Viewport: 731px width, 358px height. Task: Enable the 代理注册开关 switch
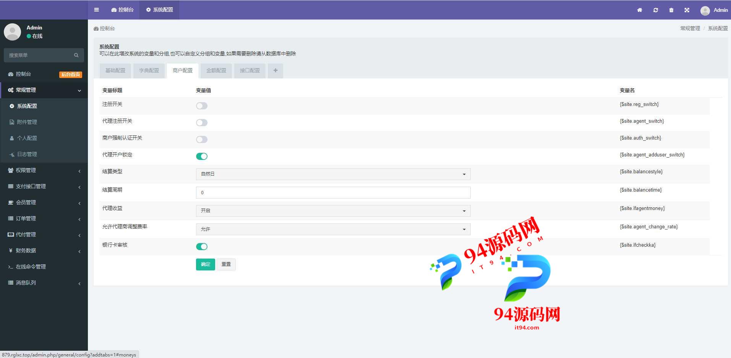point(202,123)
